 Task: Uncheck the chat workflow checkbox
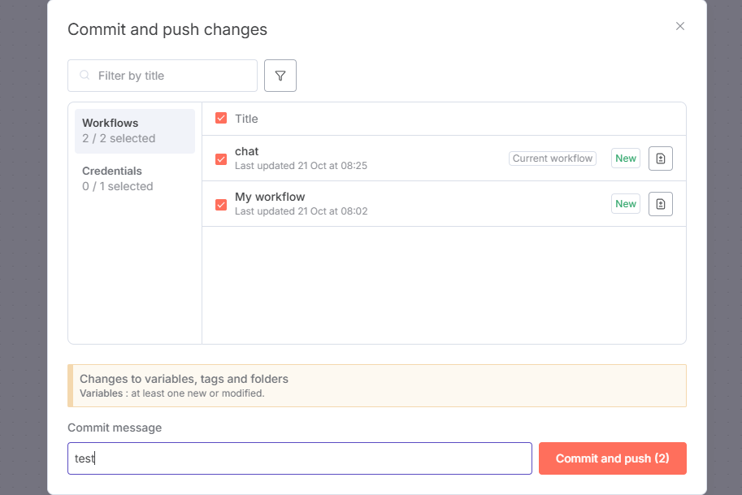click(x=221, y=159)
